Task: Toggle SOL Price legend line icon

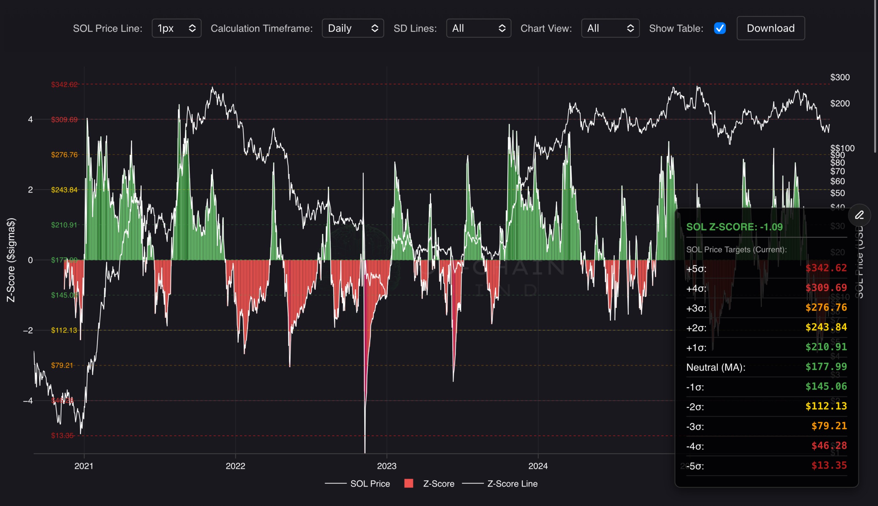Action: (336, 483)
